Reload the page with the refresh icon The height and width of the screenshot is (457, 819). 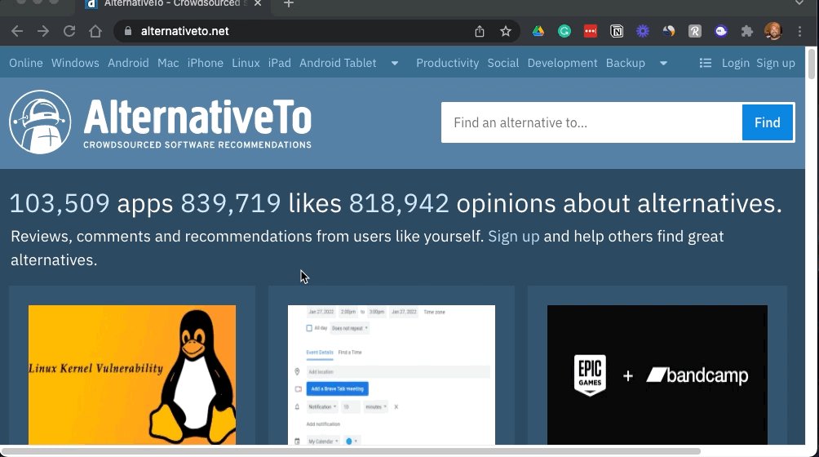click(x=69, y=31)
